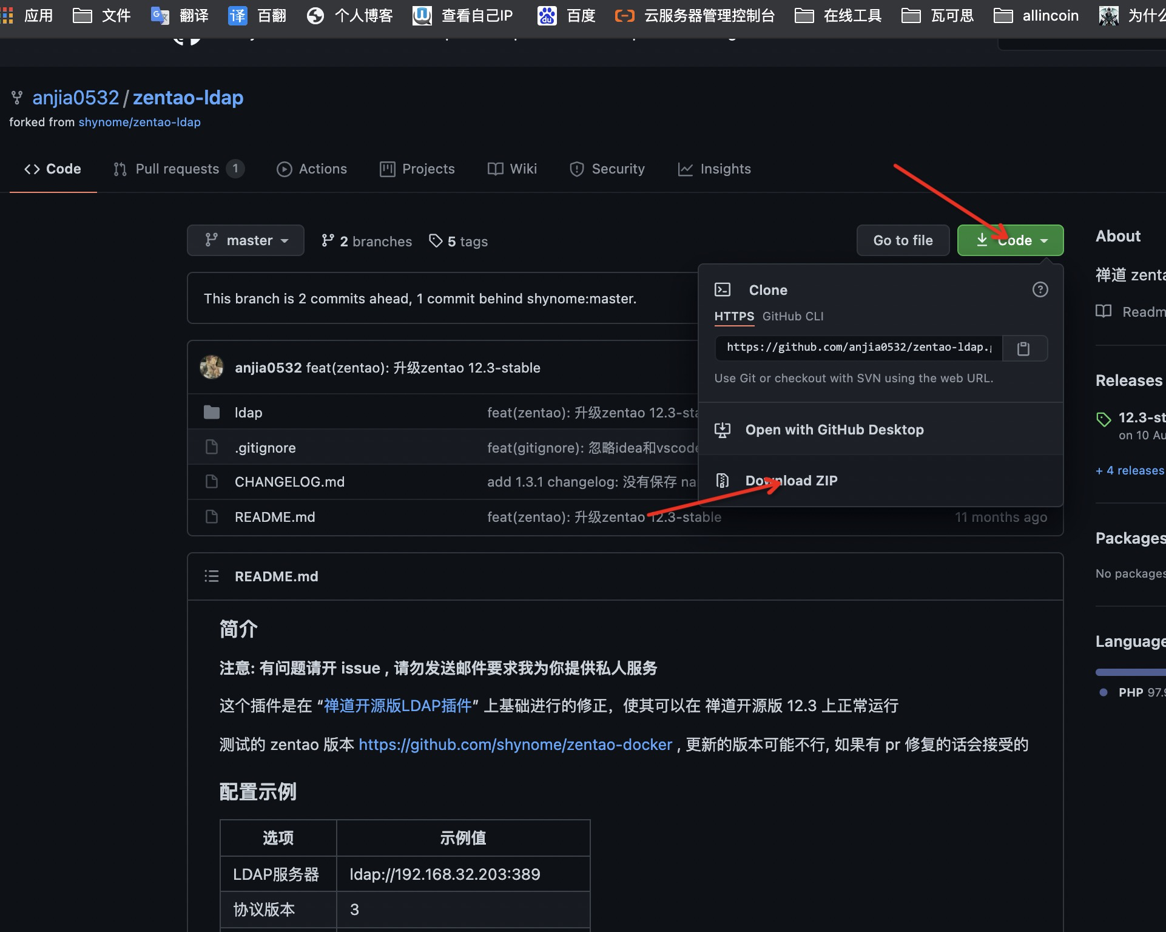Click the clone URL input field
The width and height of the screenshot is (1166, 932).
coord(859,348)
